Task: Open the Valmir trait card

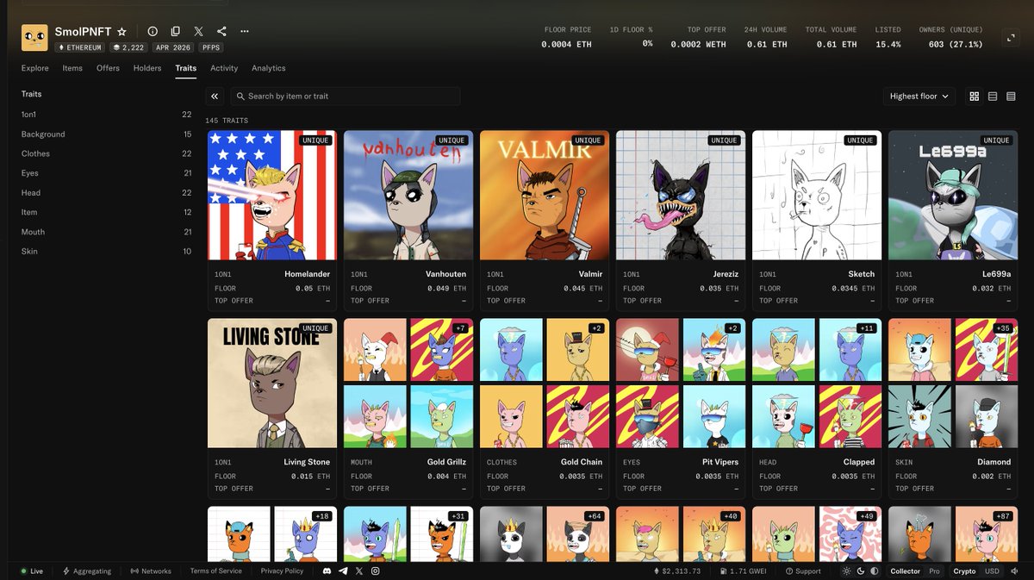Action: [545, 221]
